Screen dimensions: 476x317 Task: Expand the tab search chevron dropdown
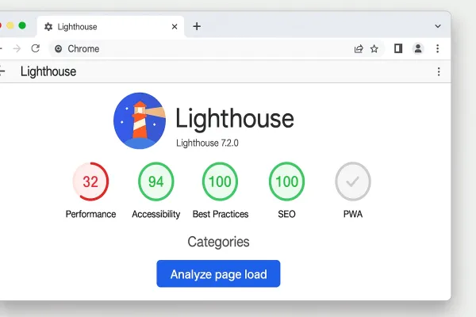(438, 26)
